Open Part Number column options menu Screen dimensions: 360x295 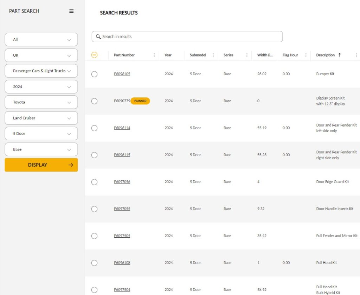pyautogui.click(x=154, y=55)
